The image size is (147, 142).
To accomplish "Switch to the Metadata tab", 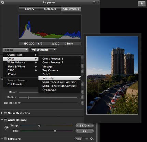I will tap(50, 9).
